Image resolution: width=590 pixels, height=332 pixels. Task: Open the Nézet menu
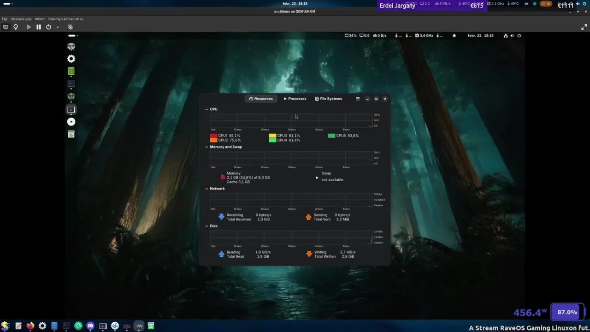[40, 19]
